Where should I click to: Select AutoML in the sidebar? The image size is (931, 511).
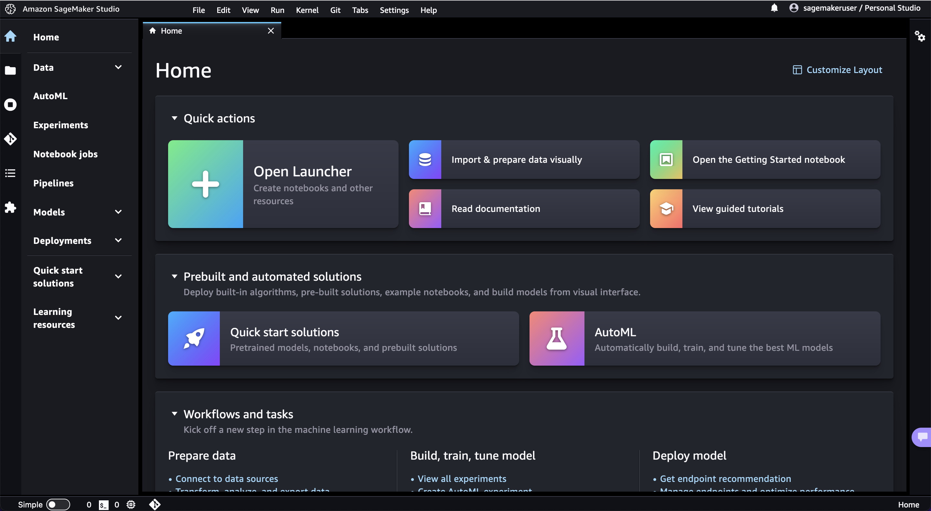coord(50,96)
